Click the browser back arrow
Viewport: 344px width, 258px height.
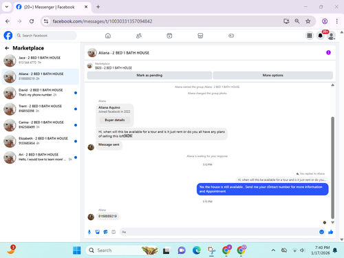coord(8,21)
